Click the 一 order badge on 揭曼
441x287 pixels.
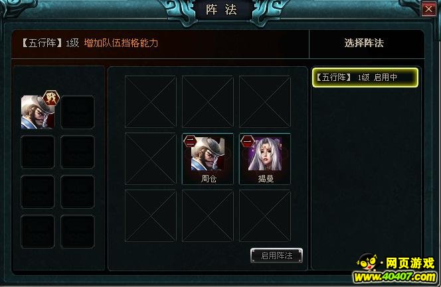(x=248, y=141)
